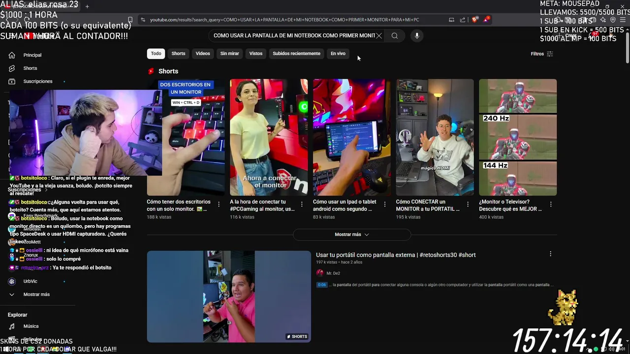
Task: Click the Mr. De2 channel avatar
Action: pyautogui.click(x=320, y=273)
